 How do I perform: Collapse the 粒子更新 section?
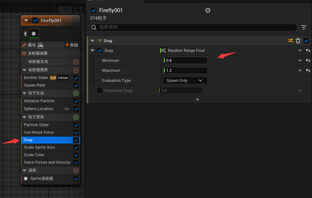24,117
